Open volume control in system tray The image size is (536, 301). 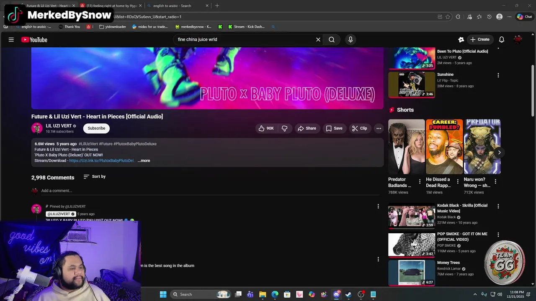[x=500, y=294]
